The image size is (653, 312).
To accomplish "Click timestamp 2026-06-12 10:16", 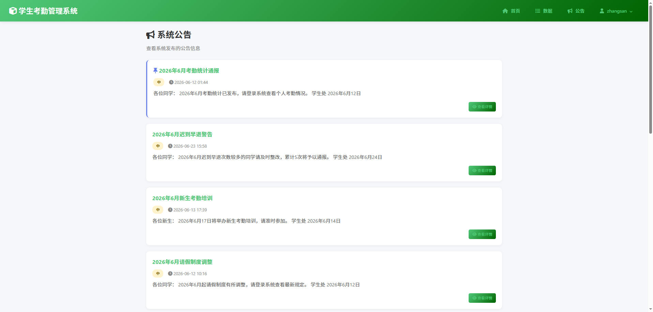I will 190,273.
